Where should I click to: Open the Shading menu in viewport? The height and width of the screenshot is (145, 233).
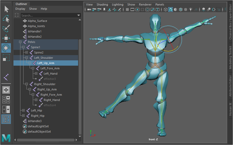102,4
